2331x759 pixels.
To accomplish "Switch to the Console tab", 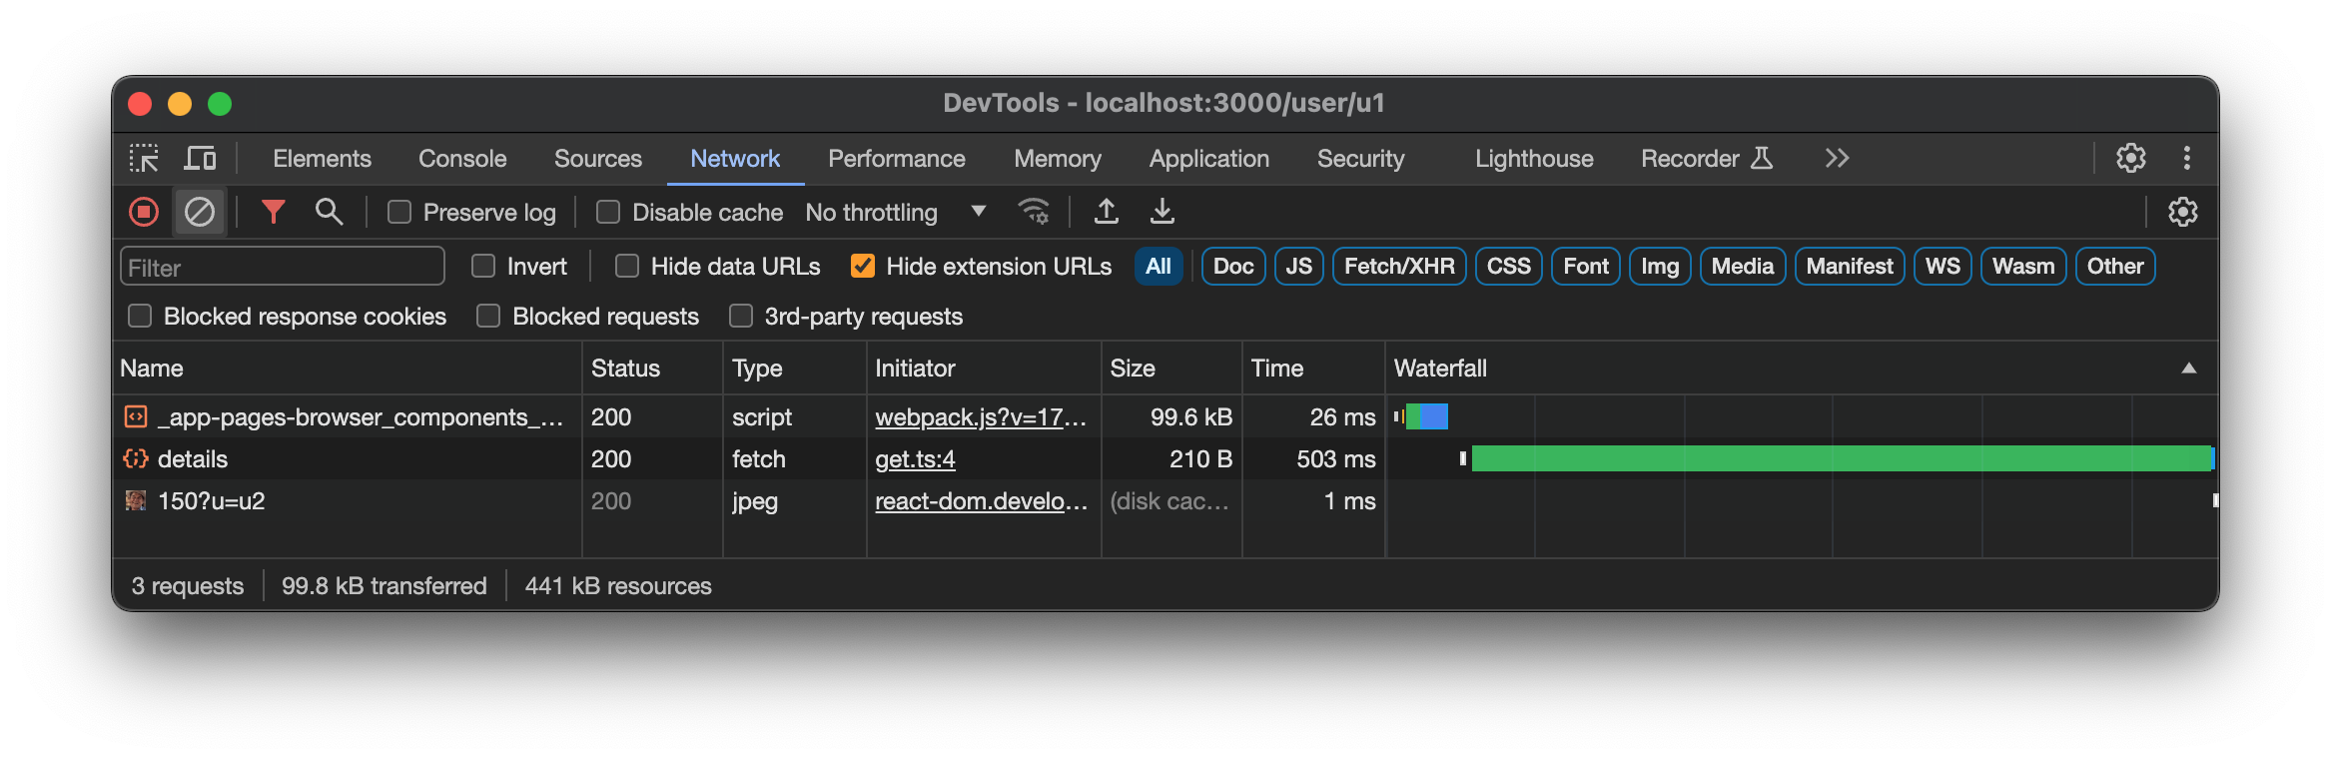I will tap(462, 159).
